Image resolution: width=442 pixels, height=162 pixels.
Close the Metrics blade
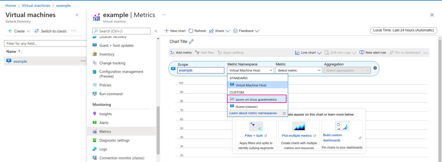pyautogui.click(x=432, y=15)
